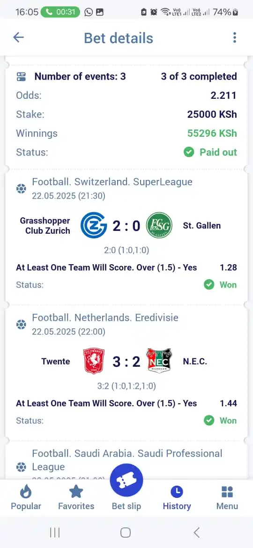The width and height of the screenshot is (253, 548).
Task: Open the Bet slip ticket button
Action: [x=126, y=480]
